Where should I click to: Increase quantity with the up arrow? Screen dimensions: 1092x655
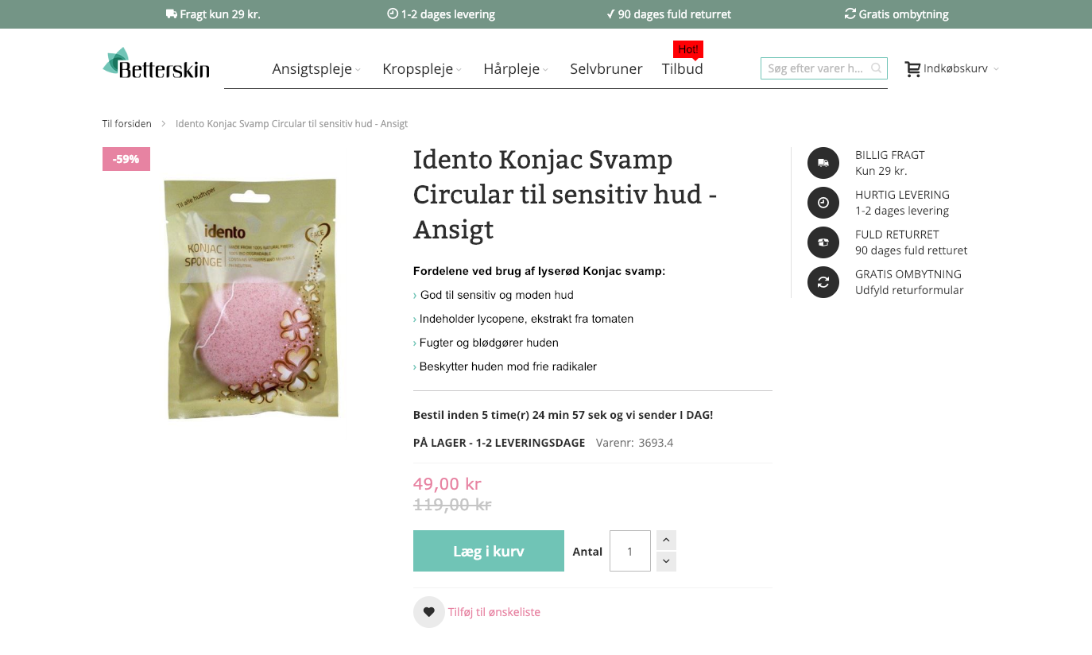pos(667,541)
